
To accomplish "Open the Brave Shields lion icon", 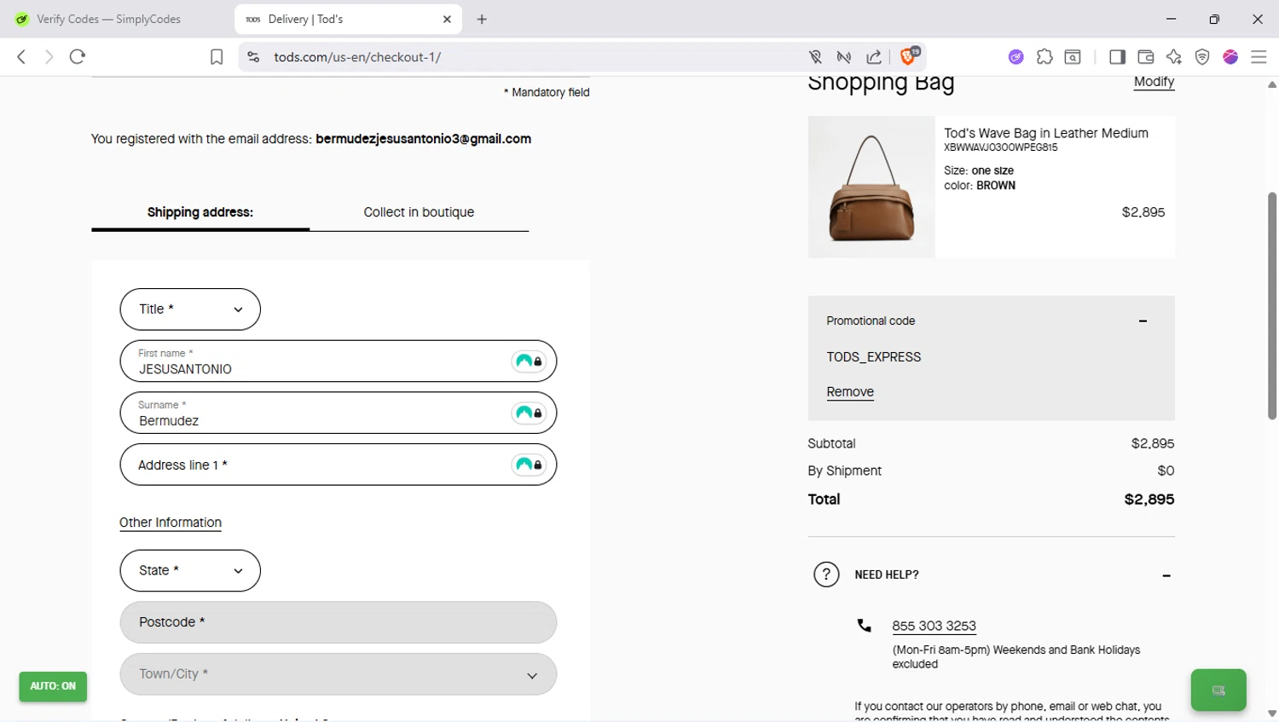I will (x=909, y=56).
